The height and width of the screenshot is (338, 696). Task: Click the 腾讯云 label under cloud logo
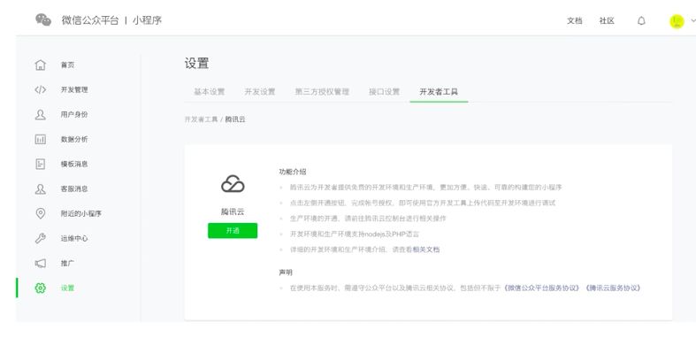coord(233,211)
